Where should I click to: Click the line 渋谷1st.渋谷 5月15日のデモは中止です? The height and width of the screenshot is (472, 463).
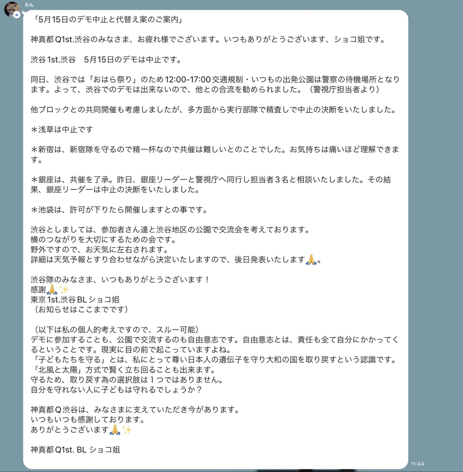(x=106, y=59)
